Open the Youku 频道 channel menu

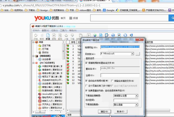73,18
